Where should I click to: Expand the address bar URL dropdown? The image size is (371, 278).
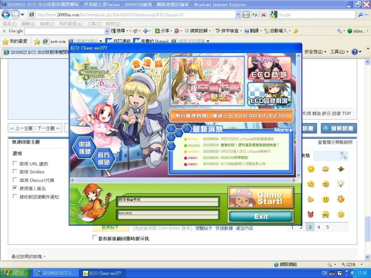[x=238, y=14]
